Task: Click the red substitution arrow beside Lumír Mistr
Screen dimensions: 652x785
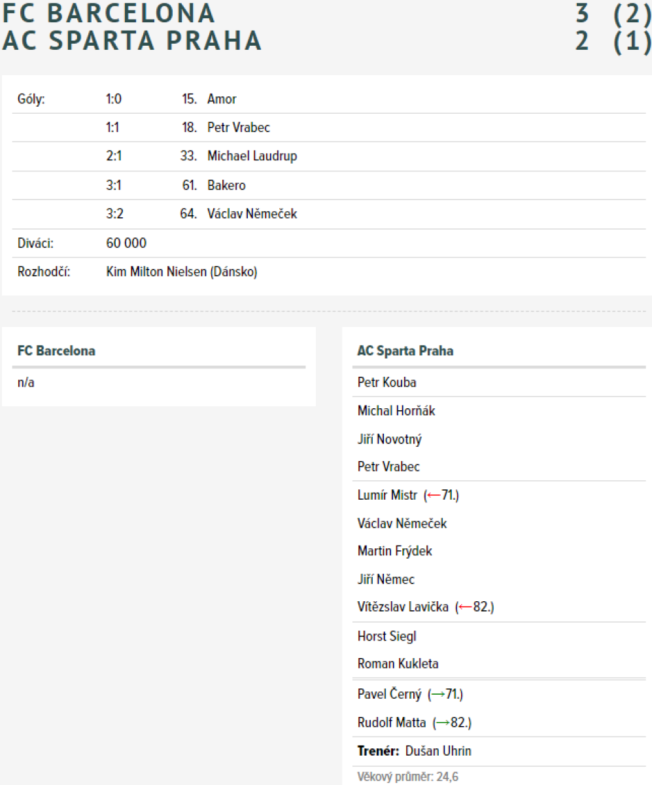Action: coord(434,495)
